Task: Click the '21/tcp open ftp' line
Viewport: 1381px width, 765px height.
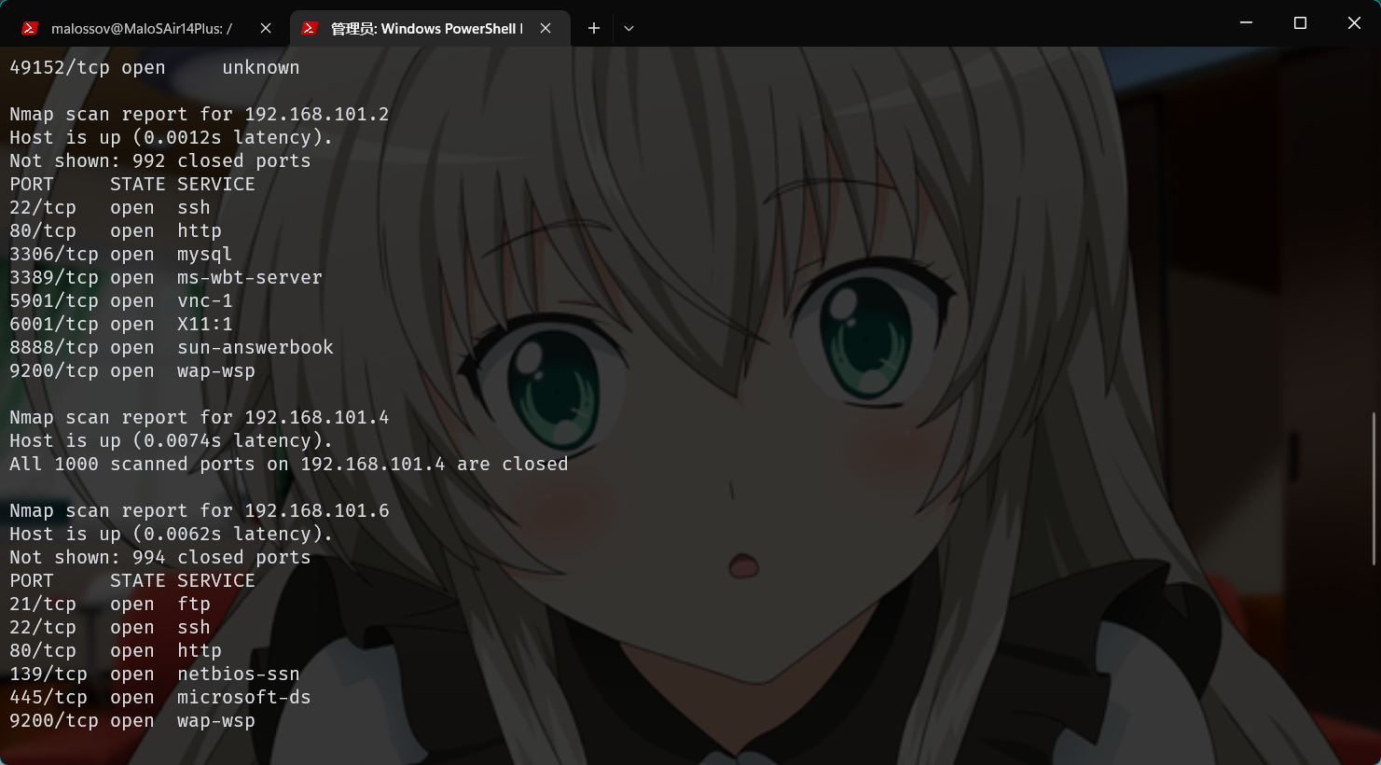Action: 110,604
